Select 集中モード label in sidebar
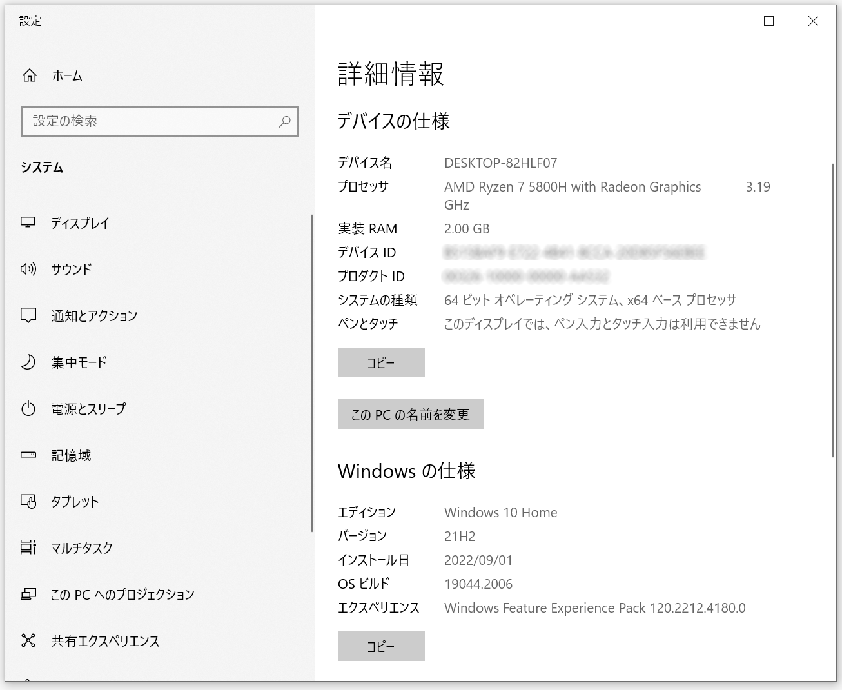 click(x=79, y=362)
